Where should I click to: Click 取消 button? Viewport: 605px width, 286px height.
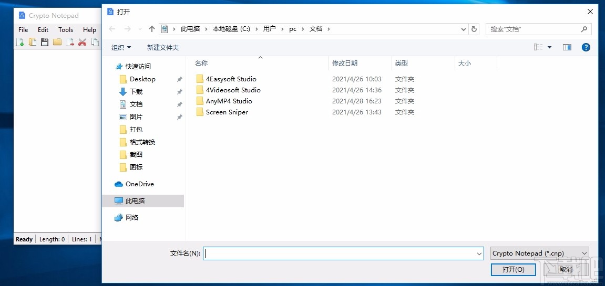click(566, 269)
